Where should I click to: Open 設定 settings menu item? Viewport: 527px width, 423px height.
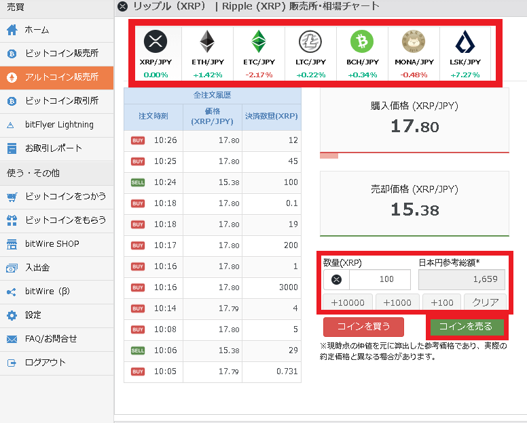coord(56,316)
